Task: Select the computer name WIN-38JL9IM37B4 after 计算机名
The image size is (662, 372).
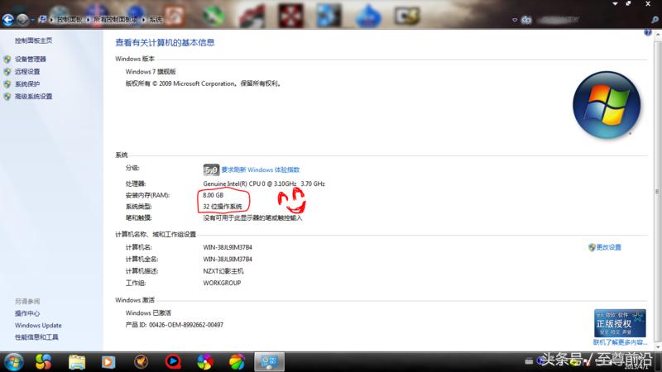Action: pos(228,247)
